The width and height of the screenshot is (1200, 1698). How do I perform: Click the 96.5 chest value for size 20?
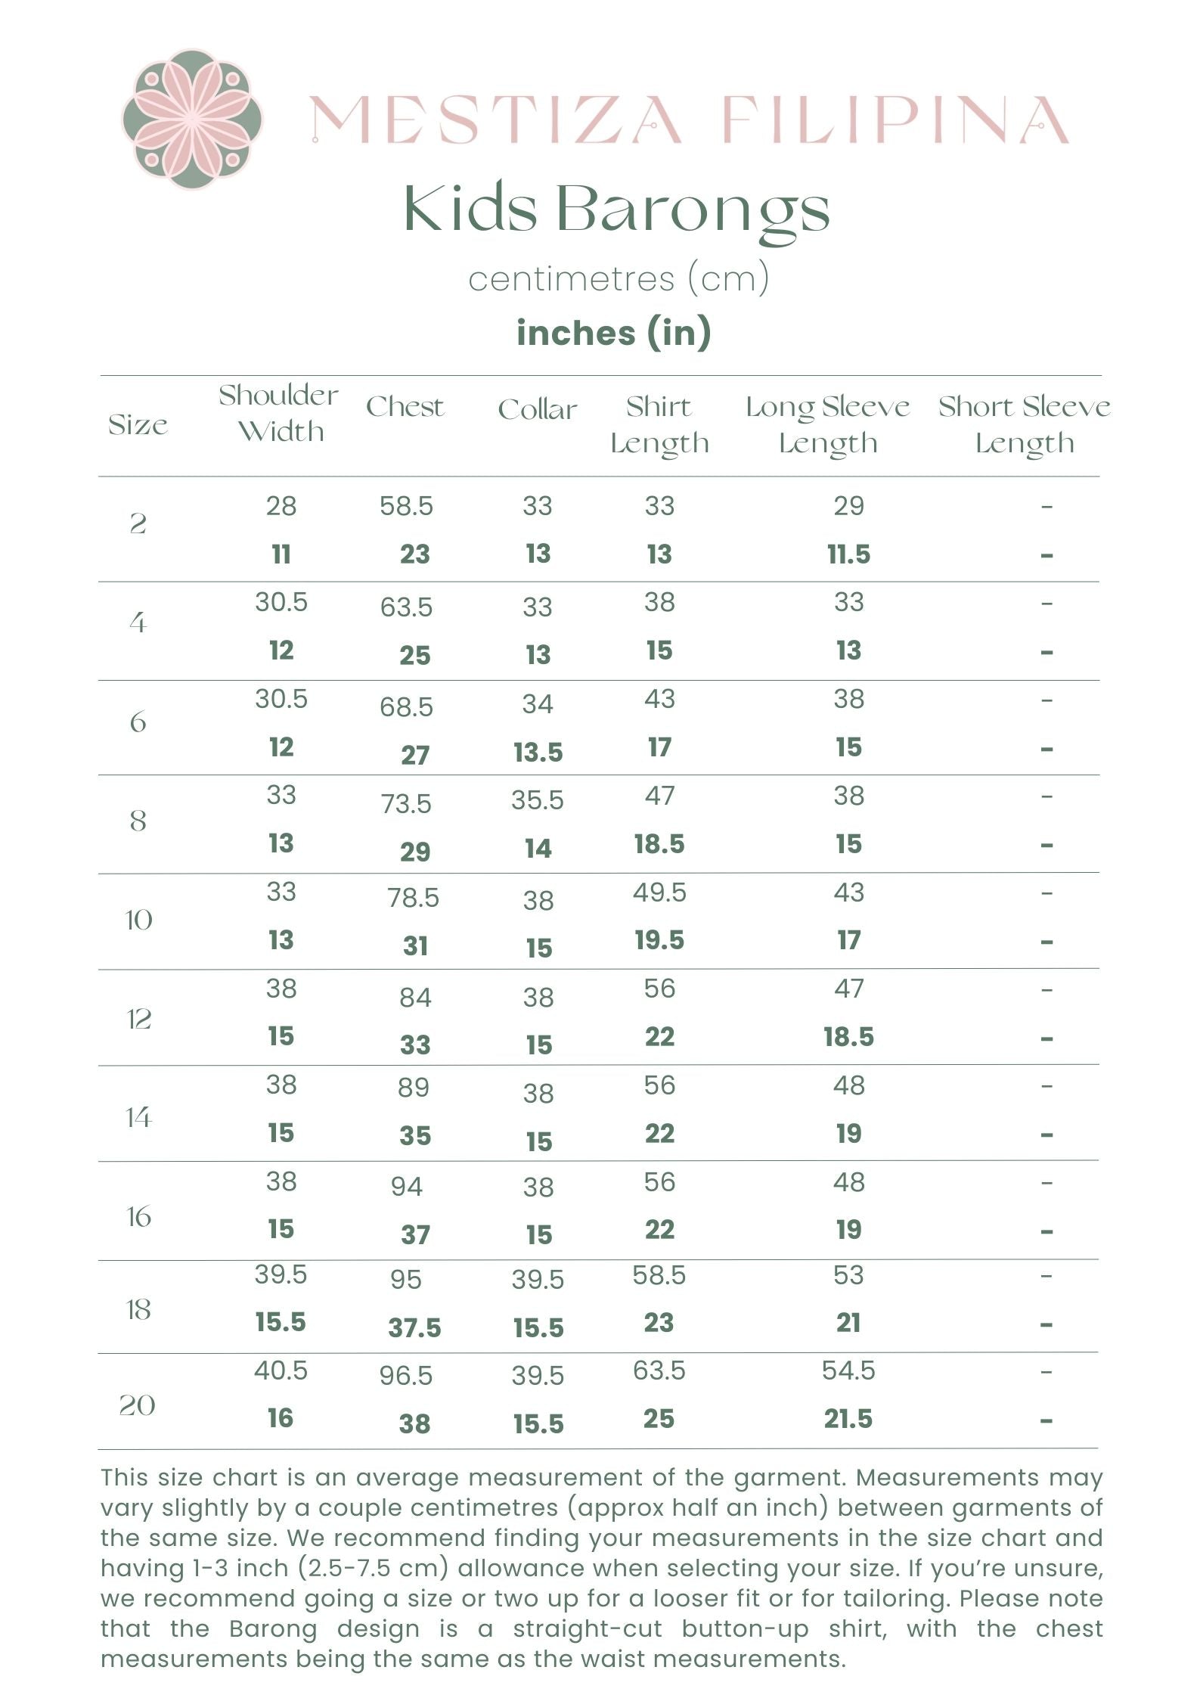(x=406, y=1376)
